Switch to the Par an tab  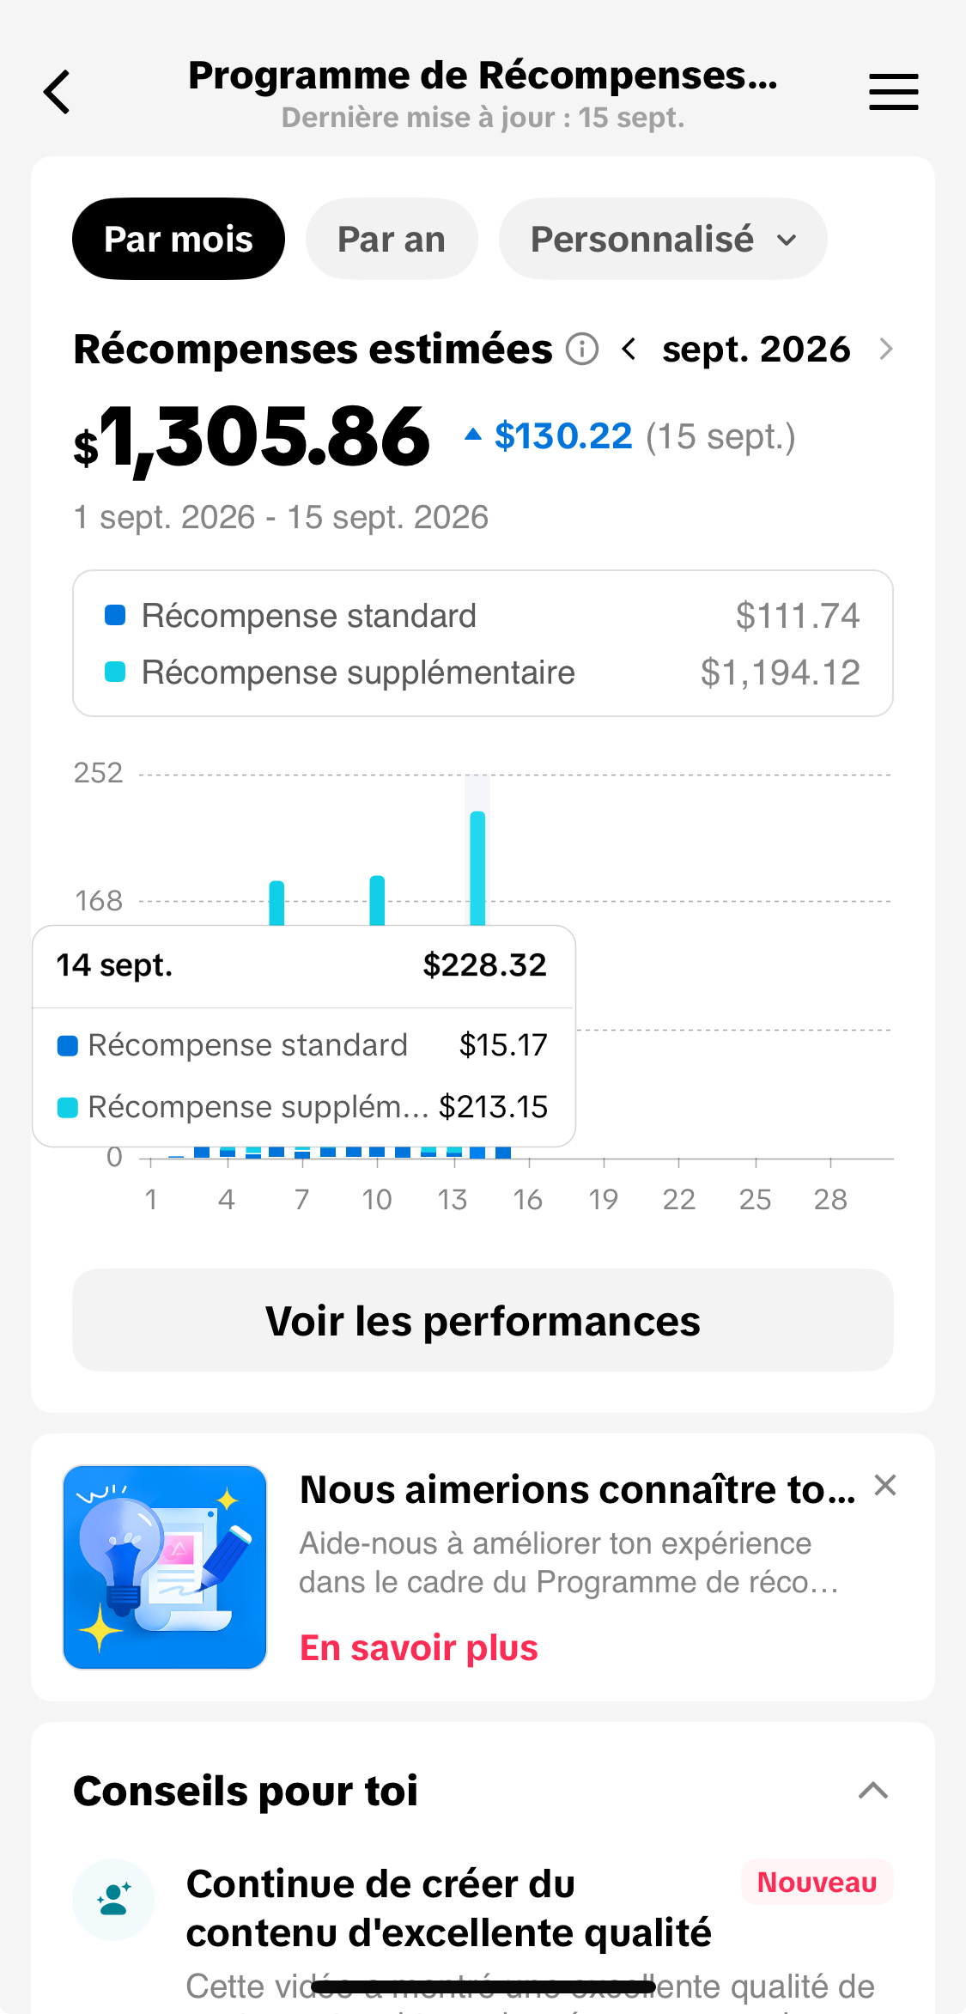click(392, 239)
